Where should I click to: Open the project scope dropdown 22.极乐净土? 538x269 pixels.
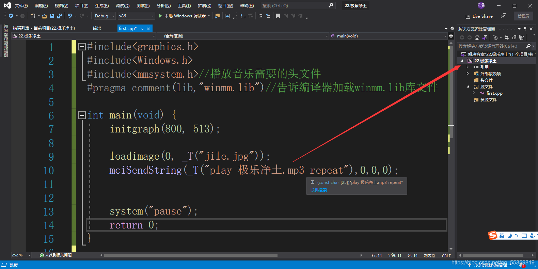pos(84,36)
